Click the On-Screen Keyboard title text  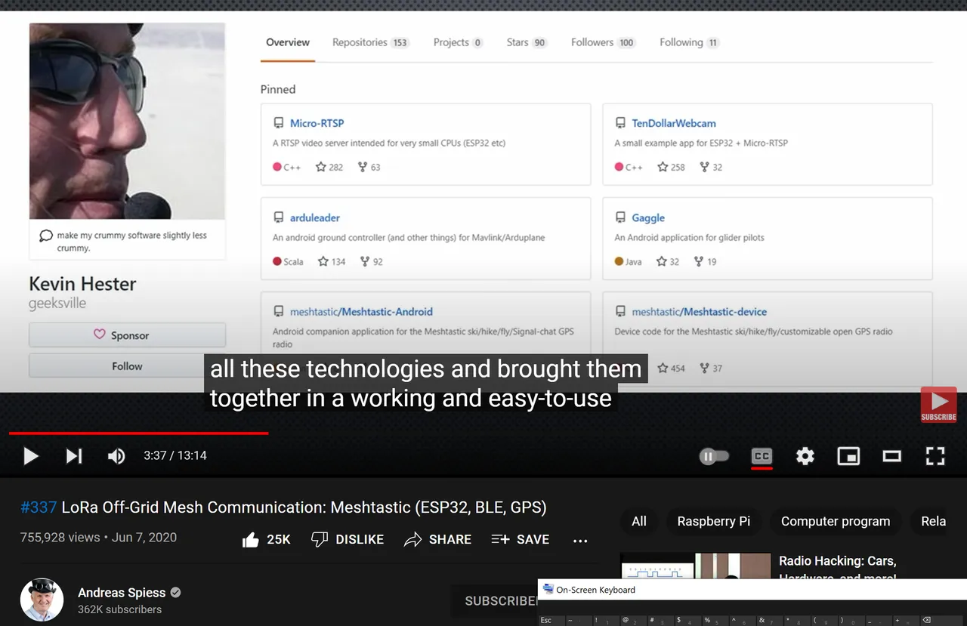point(595,590)
